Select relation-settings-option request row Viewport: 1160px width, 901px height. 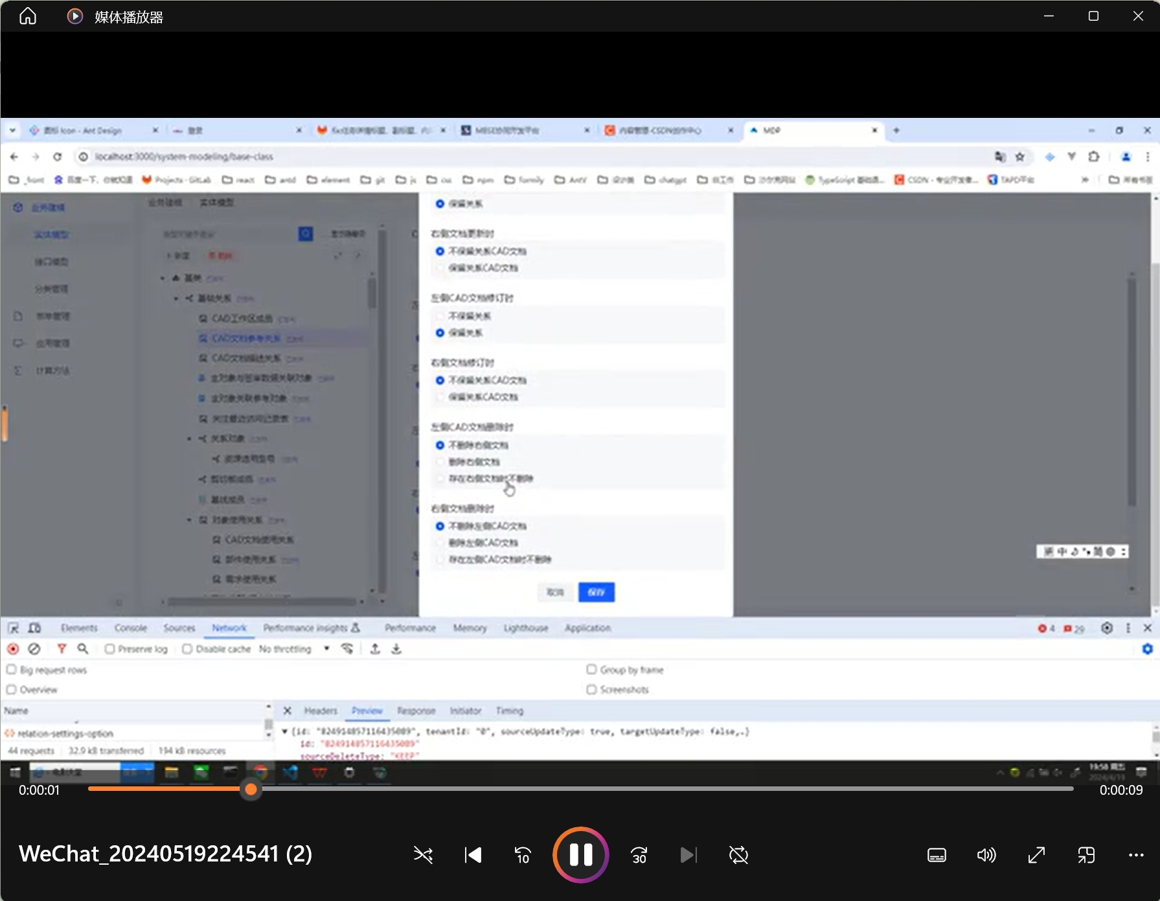133,733
